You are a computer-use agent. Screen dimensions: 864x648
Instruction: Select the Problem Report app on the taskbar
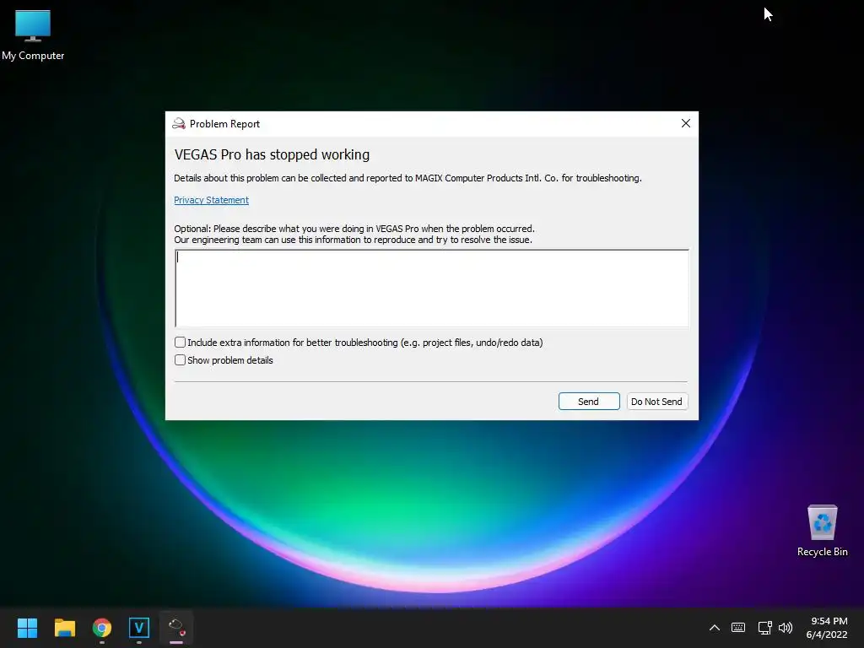[x=176, y=628]
